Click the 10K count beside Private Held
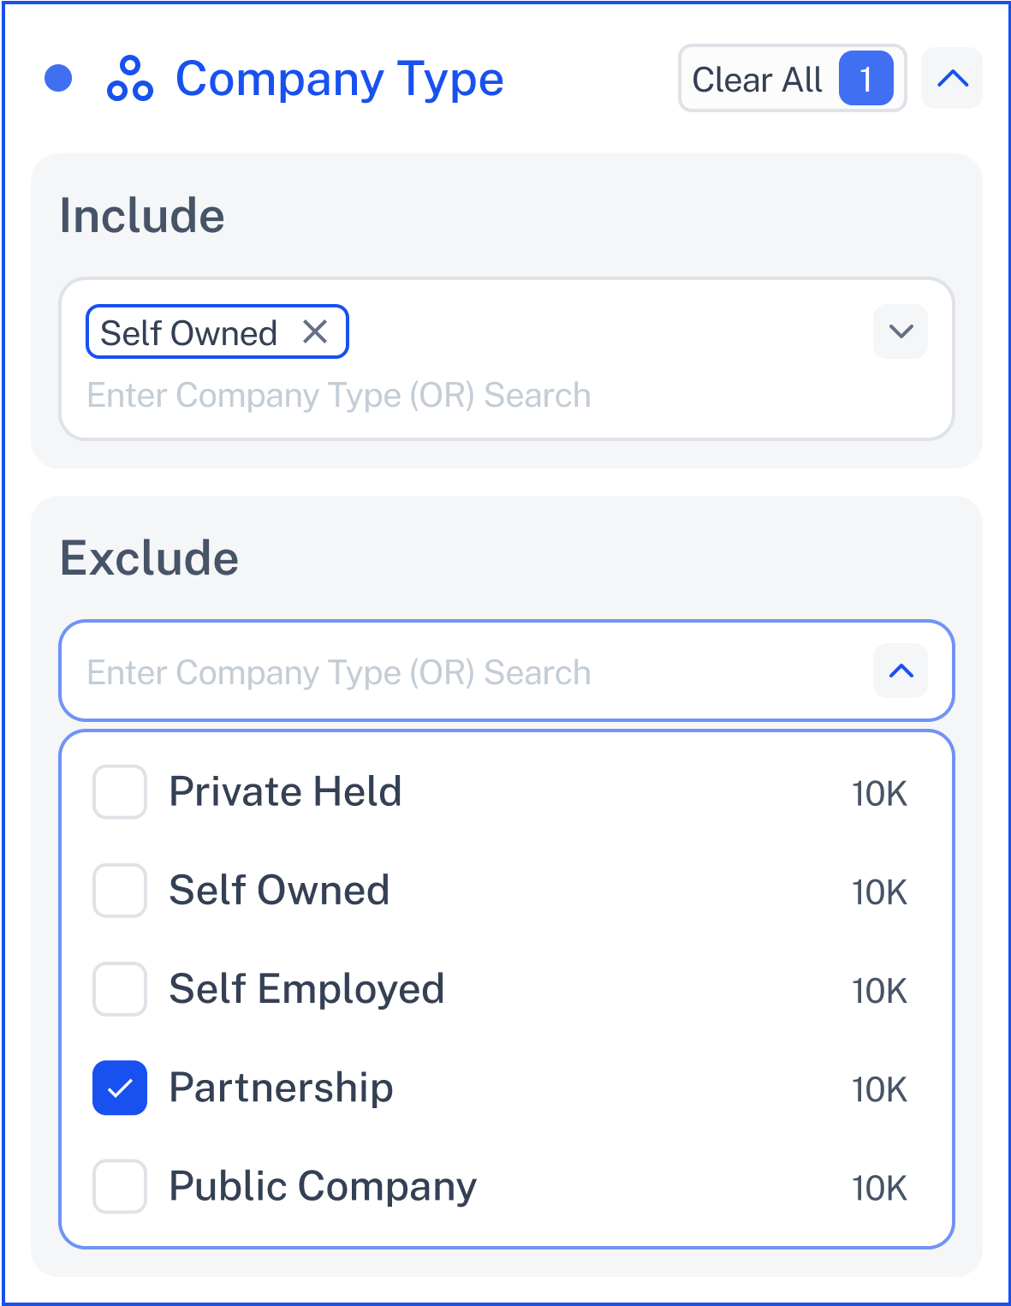The width and height of the screenshot is (1011, 1306). click(x=879, y=794)
